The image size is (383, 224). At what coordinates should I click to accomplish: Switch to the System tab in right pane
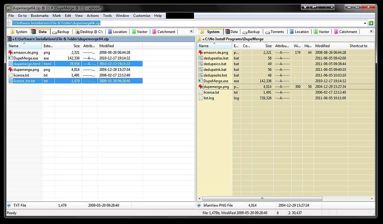tap(210, 32)
